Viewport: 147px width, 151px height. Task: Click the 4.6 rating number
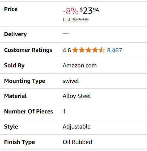click(x=67, y=50)
